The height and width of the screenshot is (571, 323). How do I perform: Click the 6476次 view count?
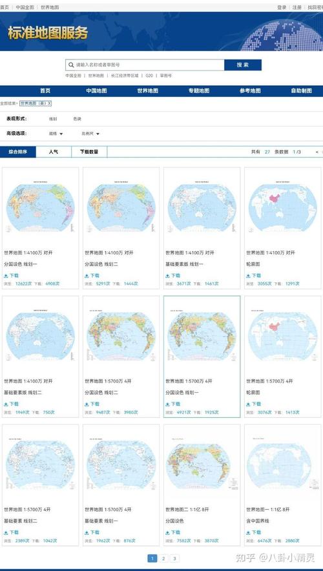point(264,541)
